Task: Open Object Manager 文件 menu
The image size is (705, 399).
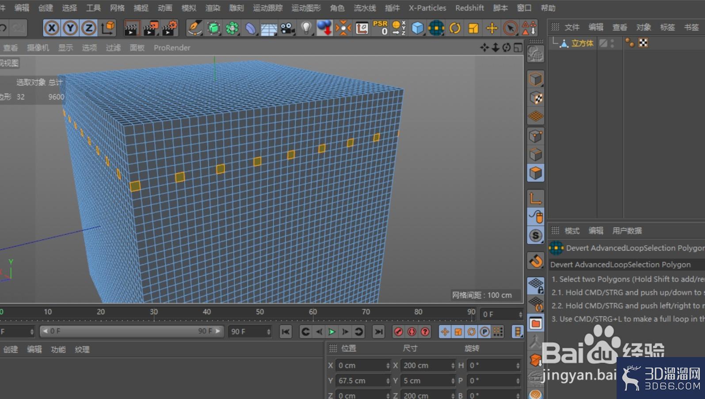Action: pyautogui.click(x=572, y=27)
